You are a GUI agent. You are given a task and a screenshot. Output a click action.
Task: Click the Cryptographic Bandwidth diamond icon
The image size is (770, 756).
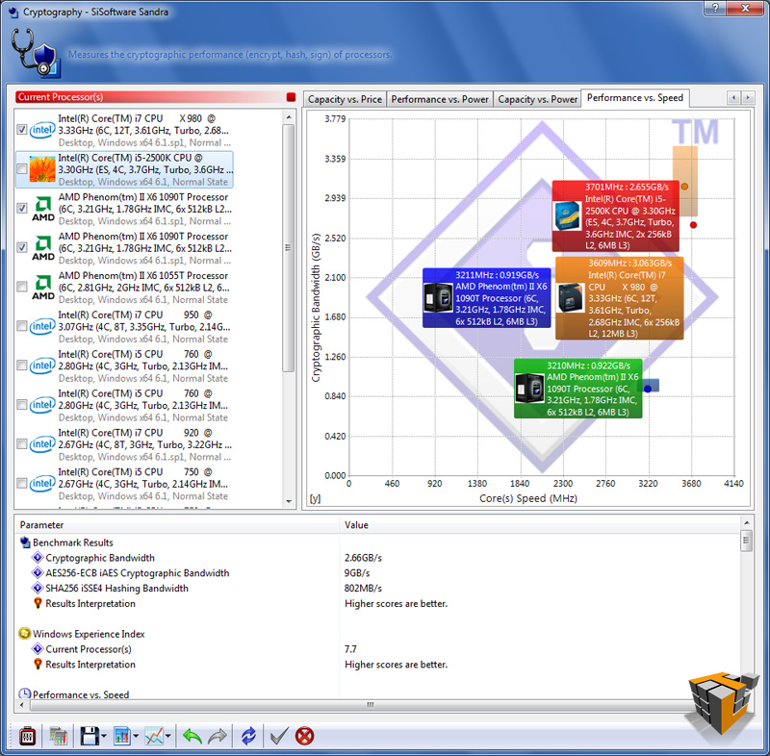pyautogui.click(x=38, y=558)
